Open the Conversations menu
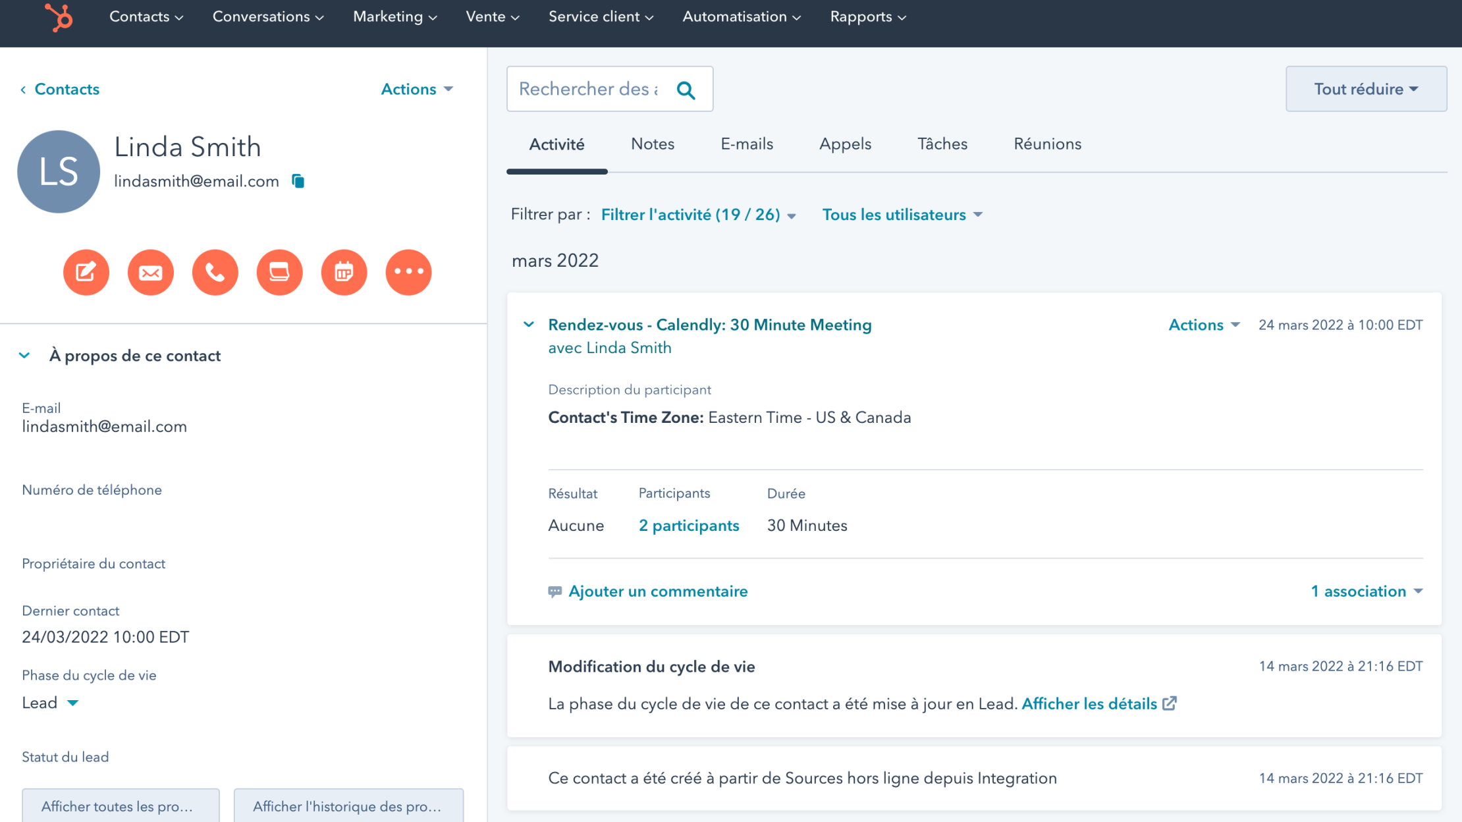 [268, 17]
